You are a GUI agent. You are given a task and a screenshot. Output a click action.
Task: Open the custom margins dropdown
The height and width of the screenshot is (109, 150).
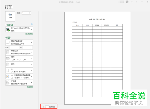click(19, 76)
